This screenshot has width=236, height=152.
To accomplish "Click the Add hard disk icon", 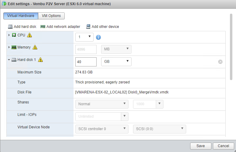I will (x=10, y=27).
